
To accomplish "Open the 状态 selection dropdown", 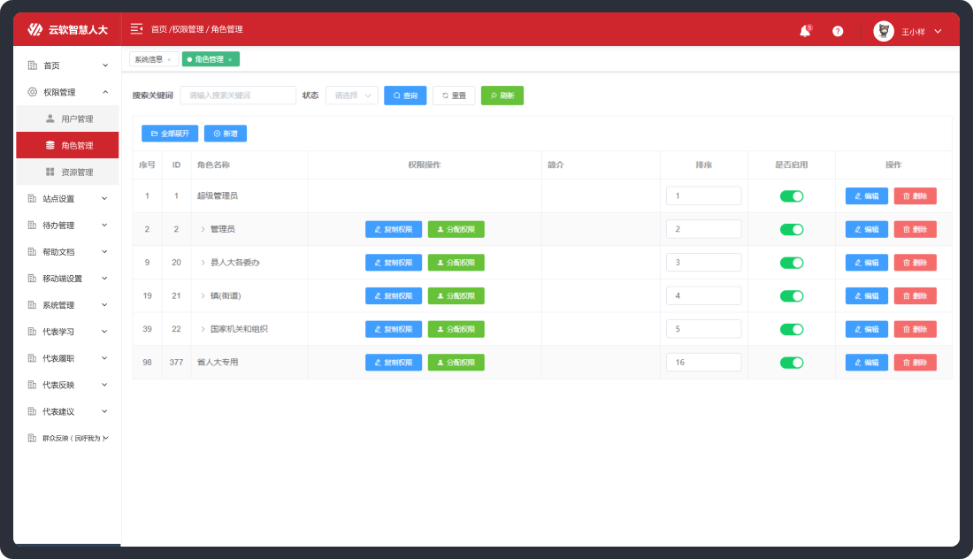I will tap(351, 95).
